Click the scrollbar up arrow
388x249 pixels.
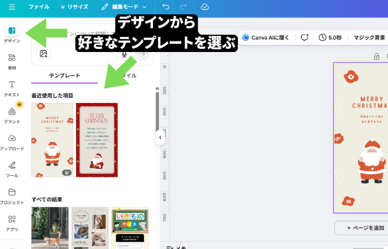pyautogui.click(x=157, y=88)
